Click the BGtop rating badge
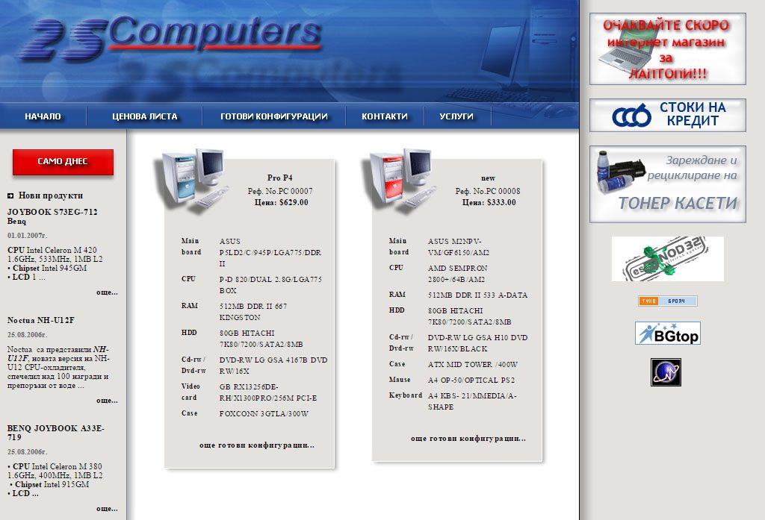 click(667, 333)
